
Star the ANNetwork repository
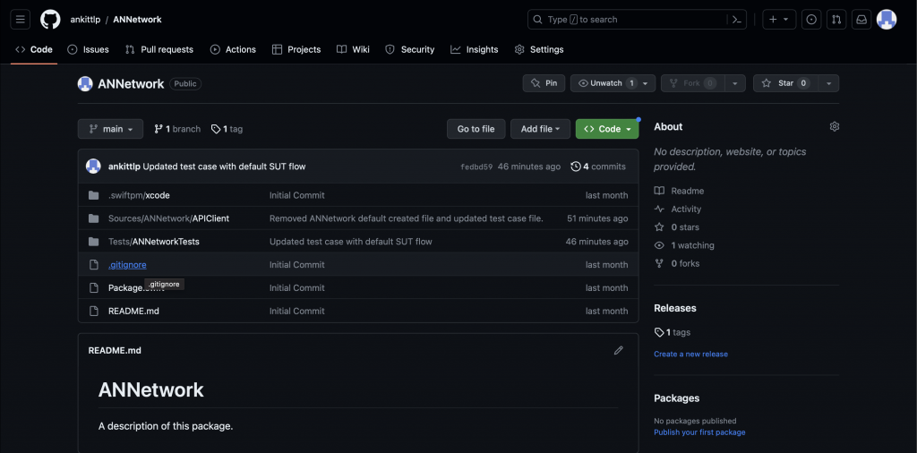(785, 83)
